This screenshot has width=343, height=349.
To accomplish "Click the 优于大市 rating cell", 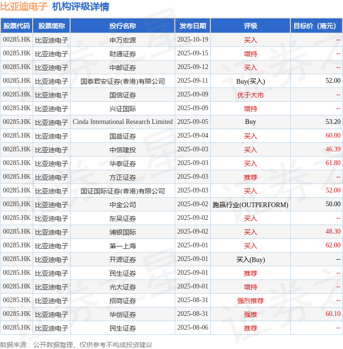I will (x=251, y=95).
